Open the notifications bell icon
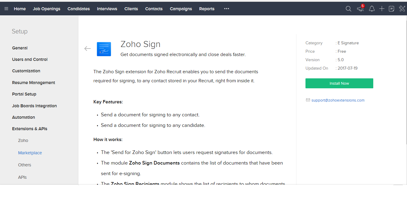This screenshot has width=407, height=217. pyautogui.click(x=372, y=9)
